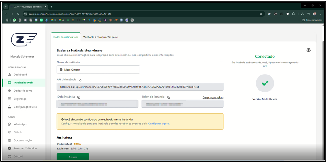Screen dimensions: 326x162
Task: Click the blurred ID da instância field
Action: [x=97, y=104]
